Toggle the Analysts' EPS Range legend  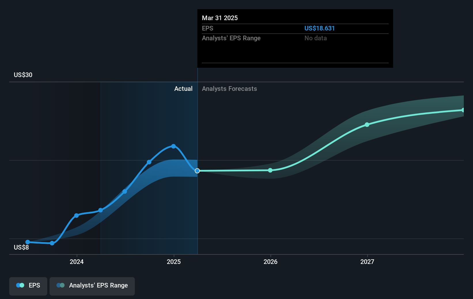coord(92,286)
